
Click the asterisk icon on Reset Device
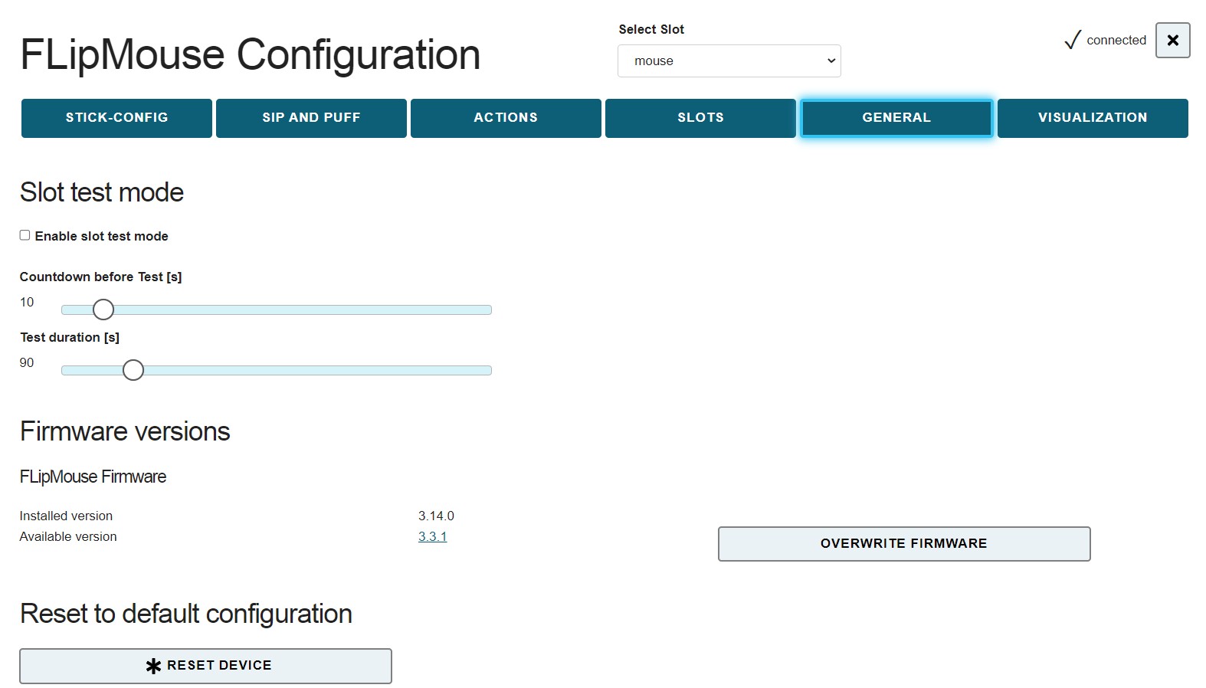(x=153, y=666)
